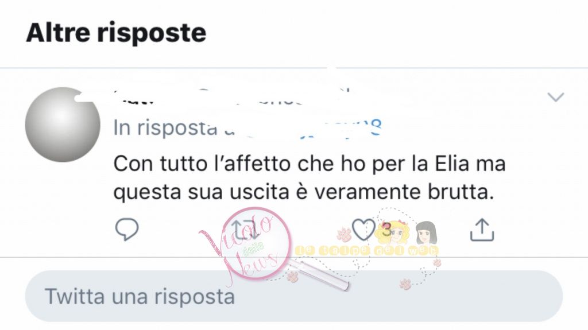Open the tweet text about Elia
Viewport: 588px width, 330px height.
310,178
